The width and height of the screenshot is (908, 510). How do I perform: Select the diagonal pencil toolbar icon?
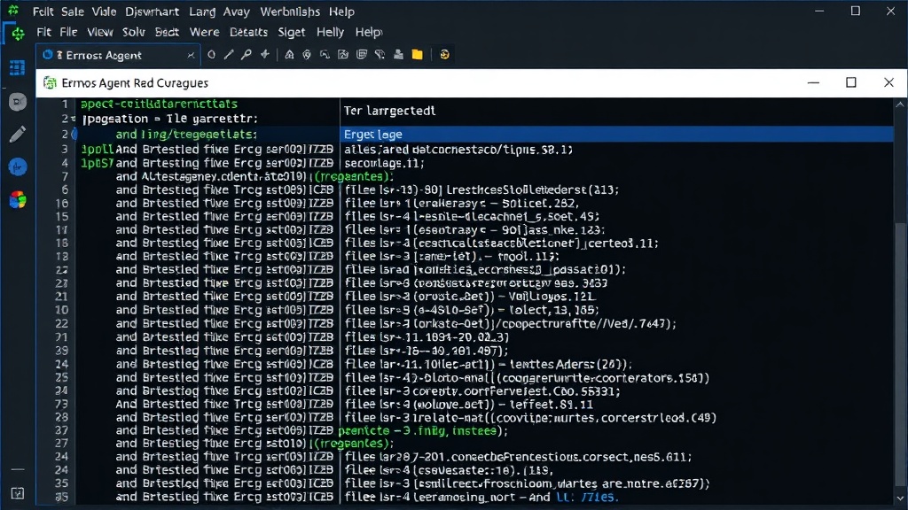(229, 54)
